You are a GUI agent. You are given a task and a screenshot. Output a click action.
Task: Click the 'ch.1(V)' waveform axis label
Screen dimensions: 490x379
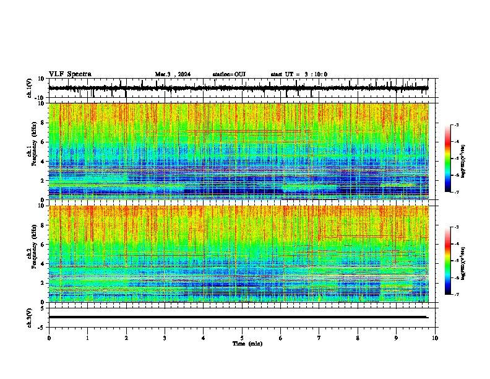[x=30, y=88]
